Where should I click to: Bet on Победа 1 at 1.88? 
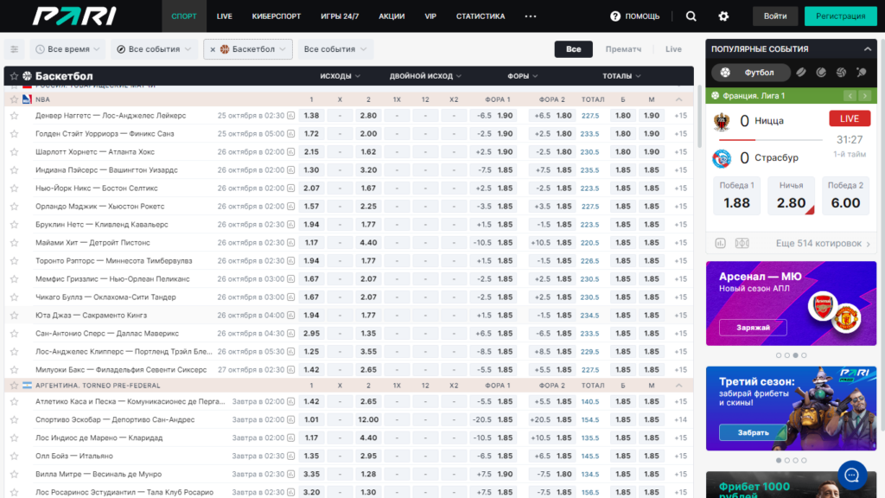point(736,196)
